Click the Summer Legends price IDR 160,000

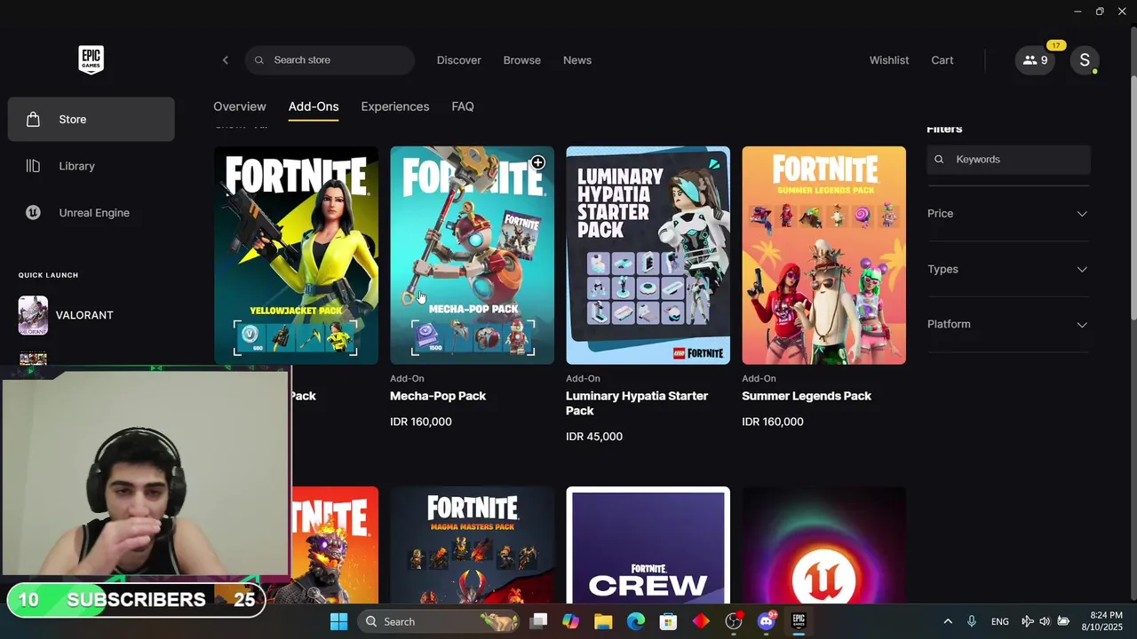point(773,422)
